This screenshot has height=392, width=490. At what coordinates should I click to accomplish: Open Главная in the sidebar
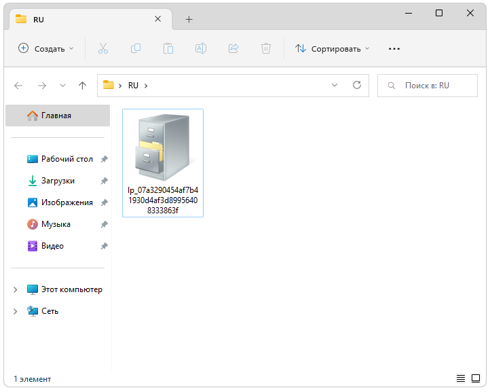[58, 115]
